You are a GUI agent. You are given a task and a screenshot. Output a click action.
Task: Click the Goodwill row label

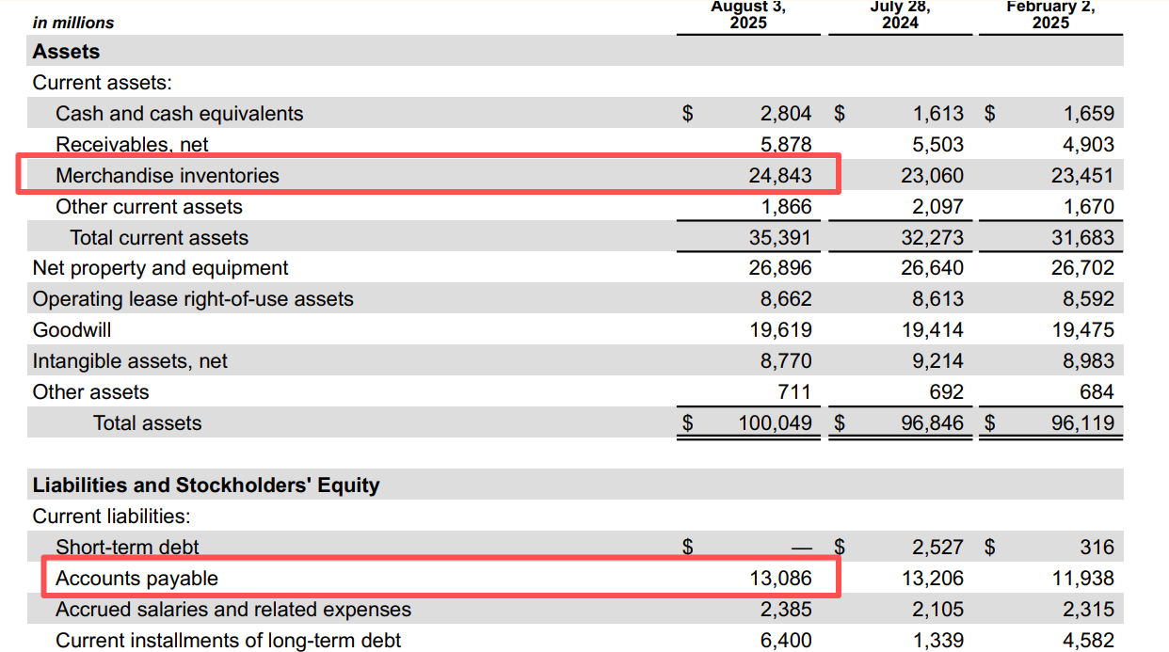point(72,330)
